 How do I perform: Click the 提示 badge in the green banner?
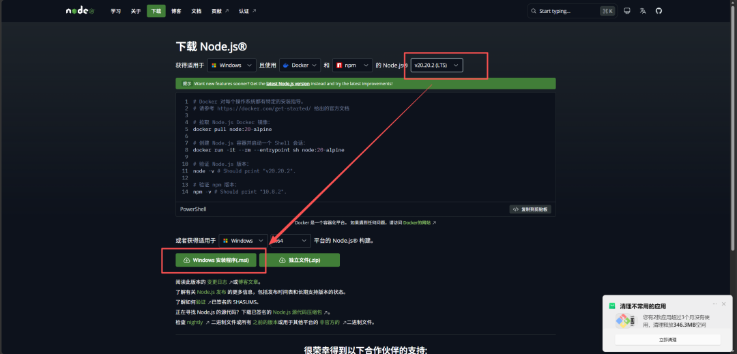pos(187,84)
